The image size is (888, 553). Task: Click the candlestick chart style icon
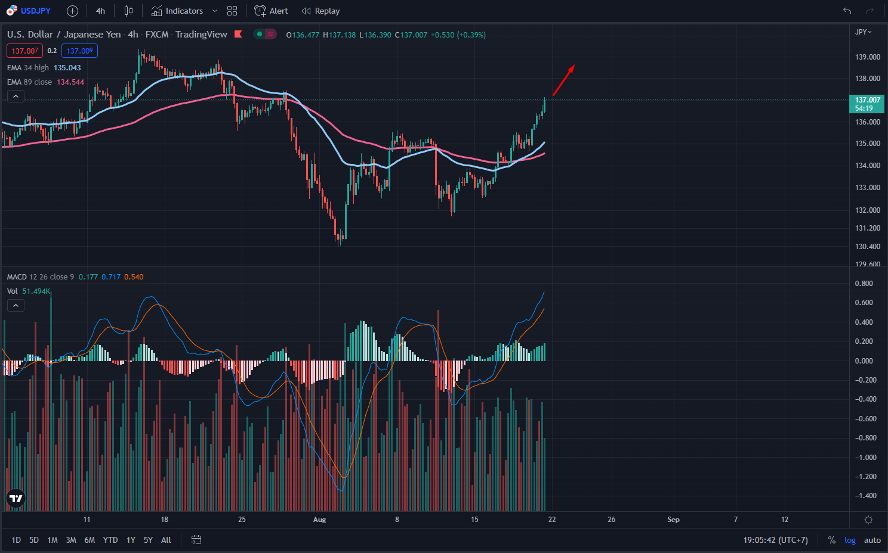coord(128,11)
